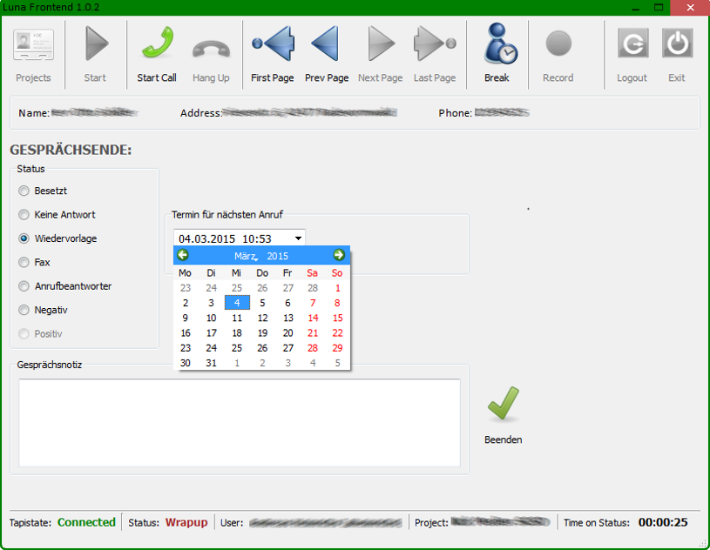Screen dimensions: 710x550
Task: Click the Exit power icon
Action: pyautogui.click(x=677, y=44)
